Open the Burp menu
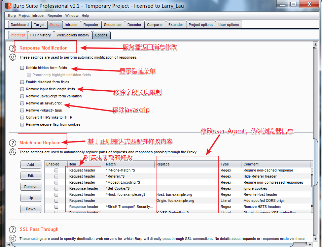322x247 pixels. point(12,16)
